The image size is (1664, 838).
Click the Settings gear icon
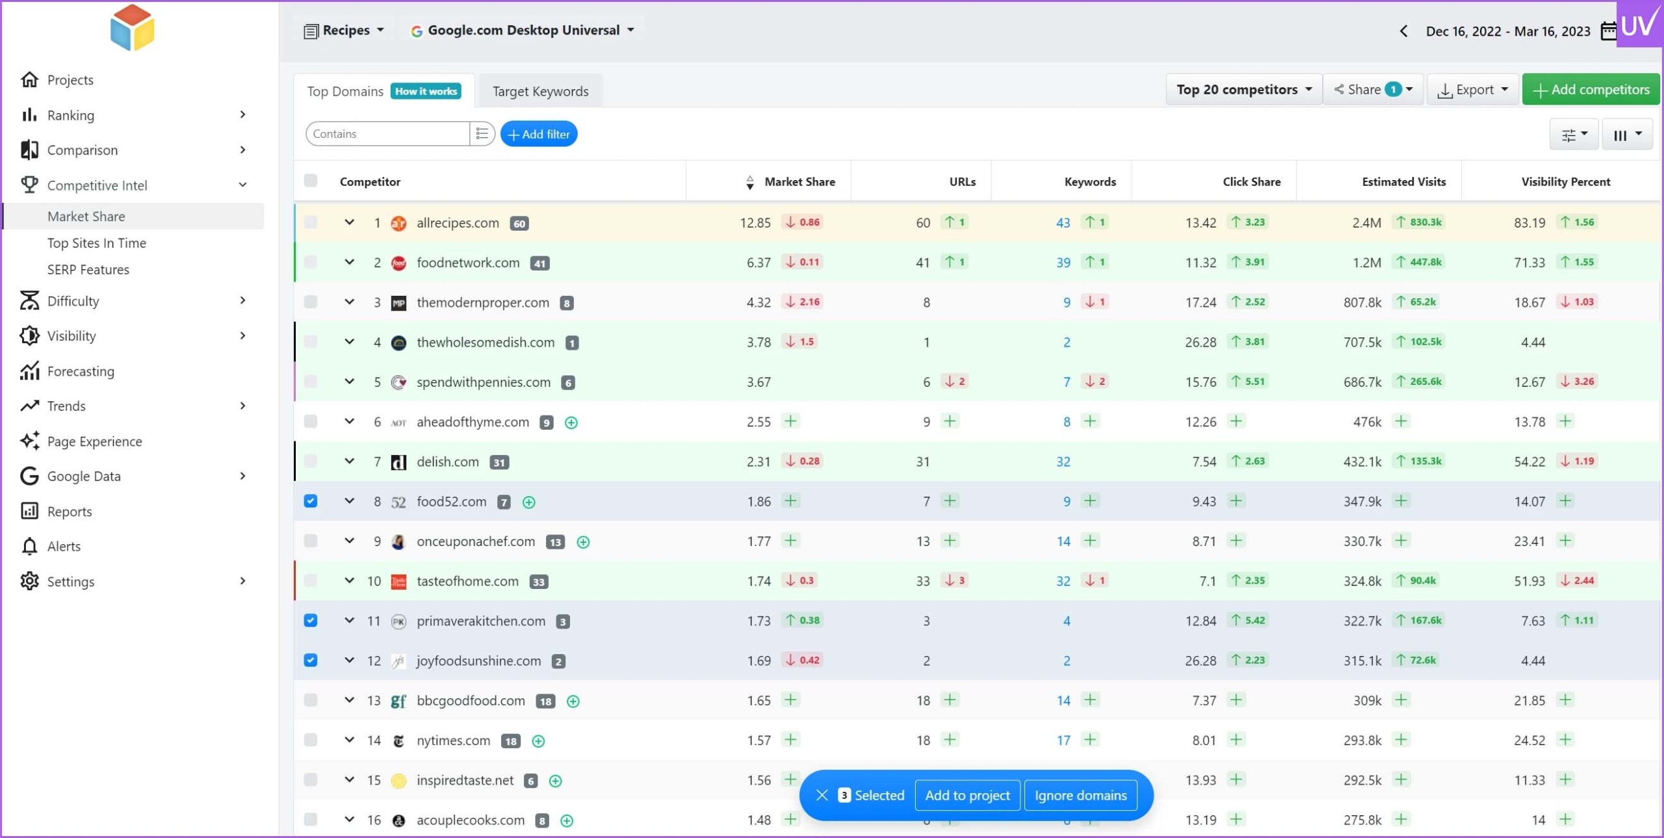pos(29,582)
